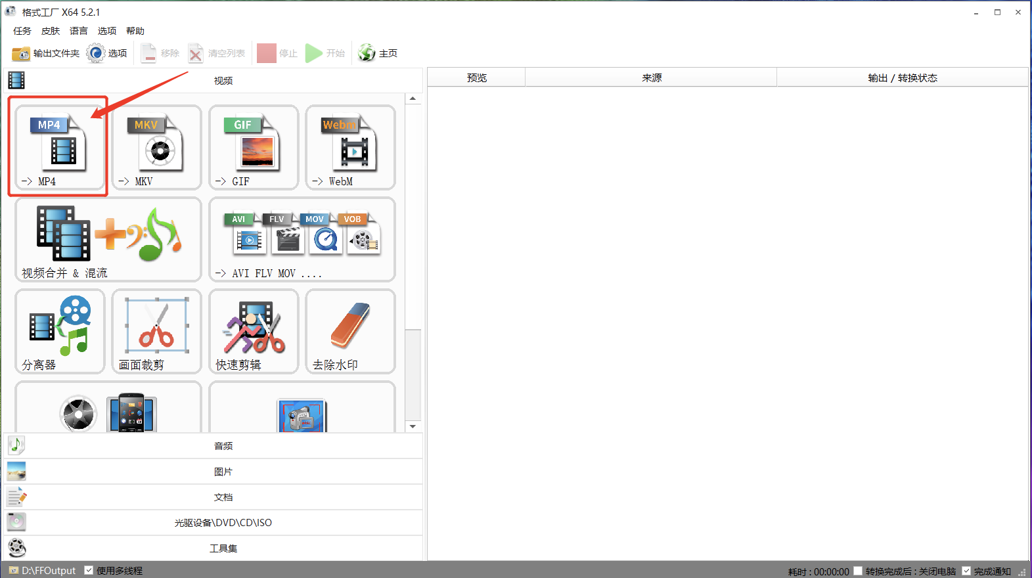Open the 分离器 splitter tool

tap(60, 332)
